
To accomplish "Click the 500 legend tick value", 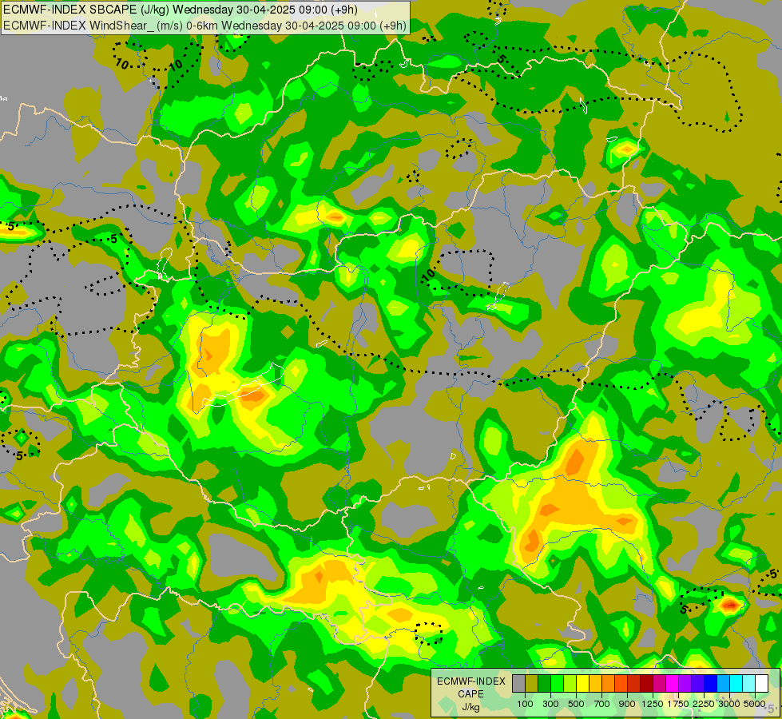I will 576,704.
